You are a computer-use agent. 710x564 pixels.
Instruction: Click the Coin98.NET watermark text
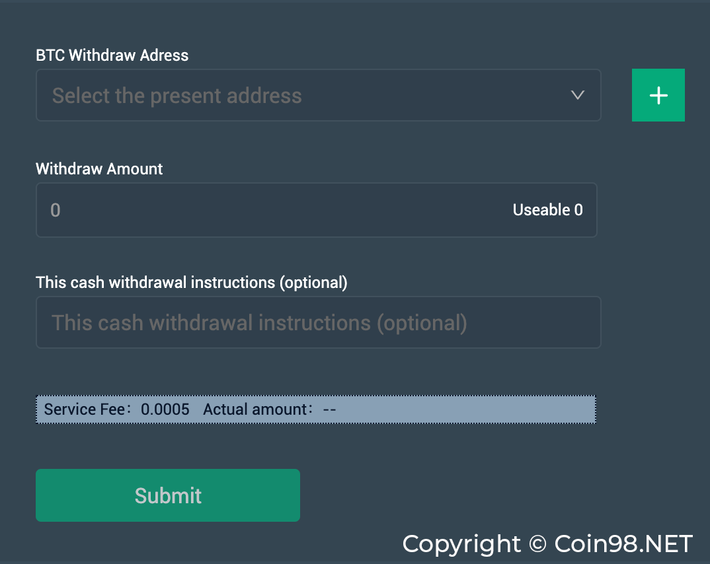623,544
